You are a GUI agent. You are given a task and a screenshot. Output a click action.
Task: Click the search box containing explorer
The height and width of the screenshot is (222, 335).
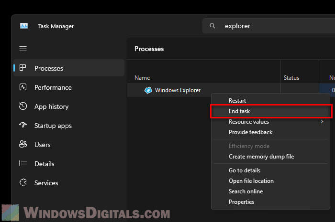(x=269, y=26)
